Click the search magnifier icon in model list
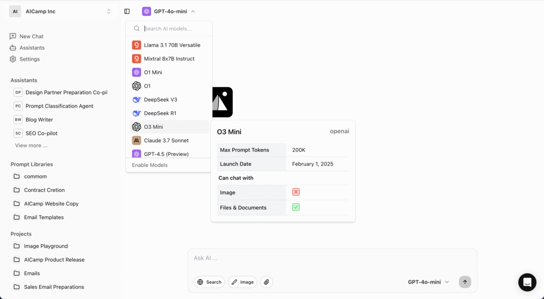Screen dimensions: 544x299 [x=137, y=29]
